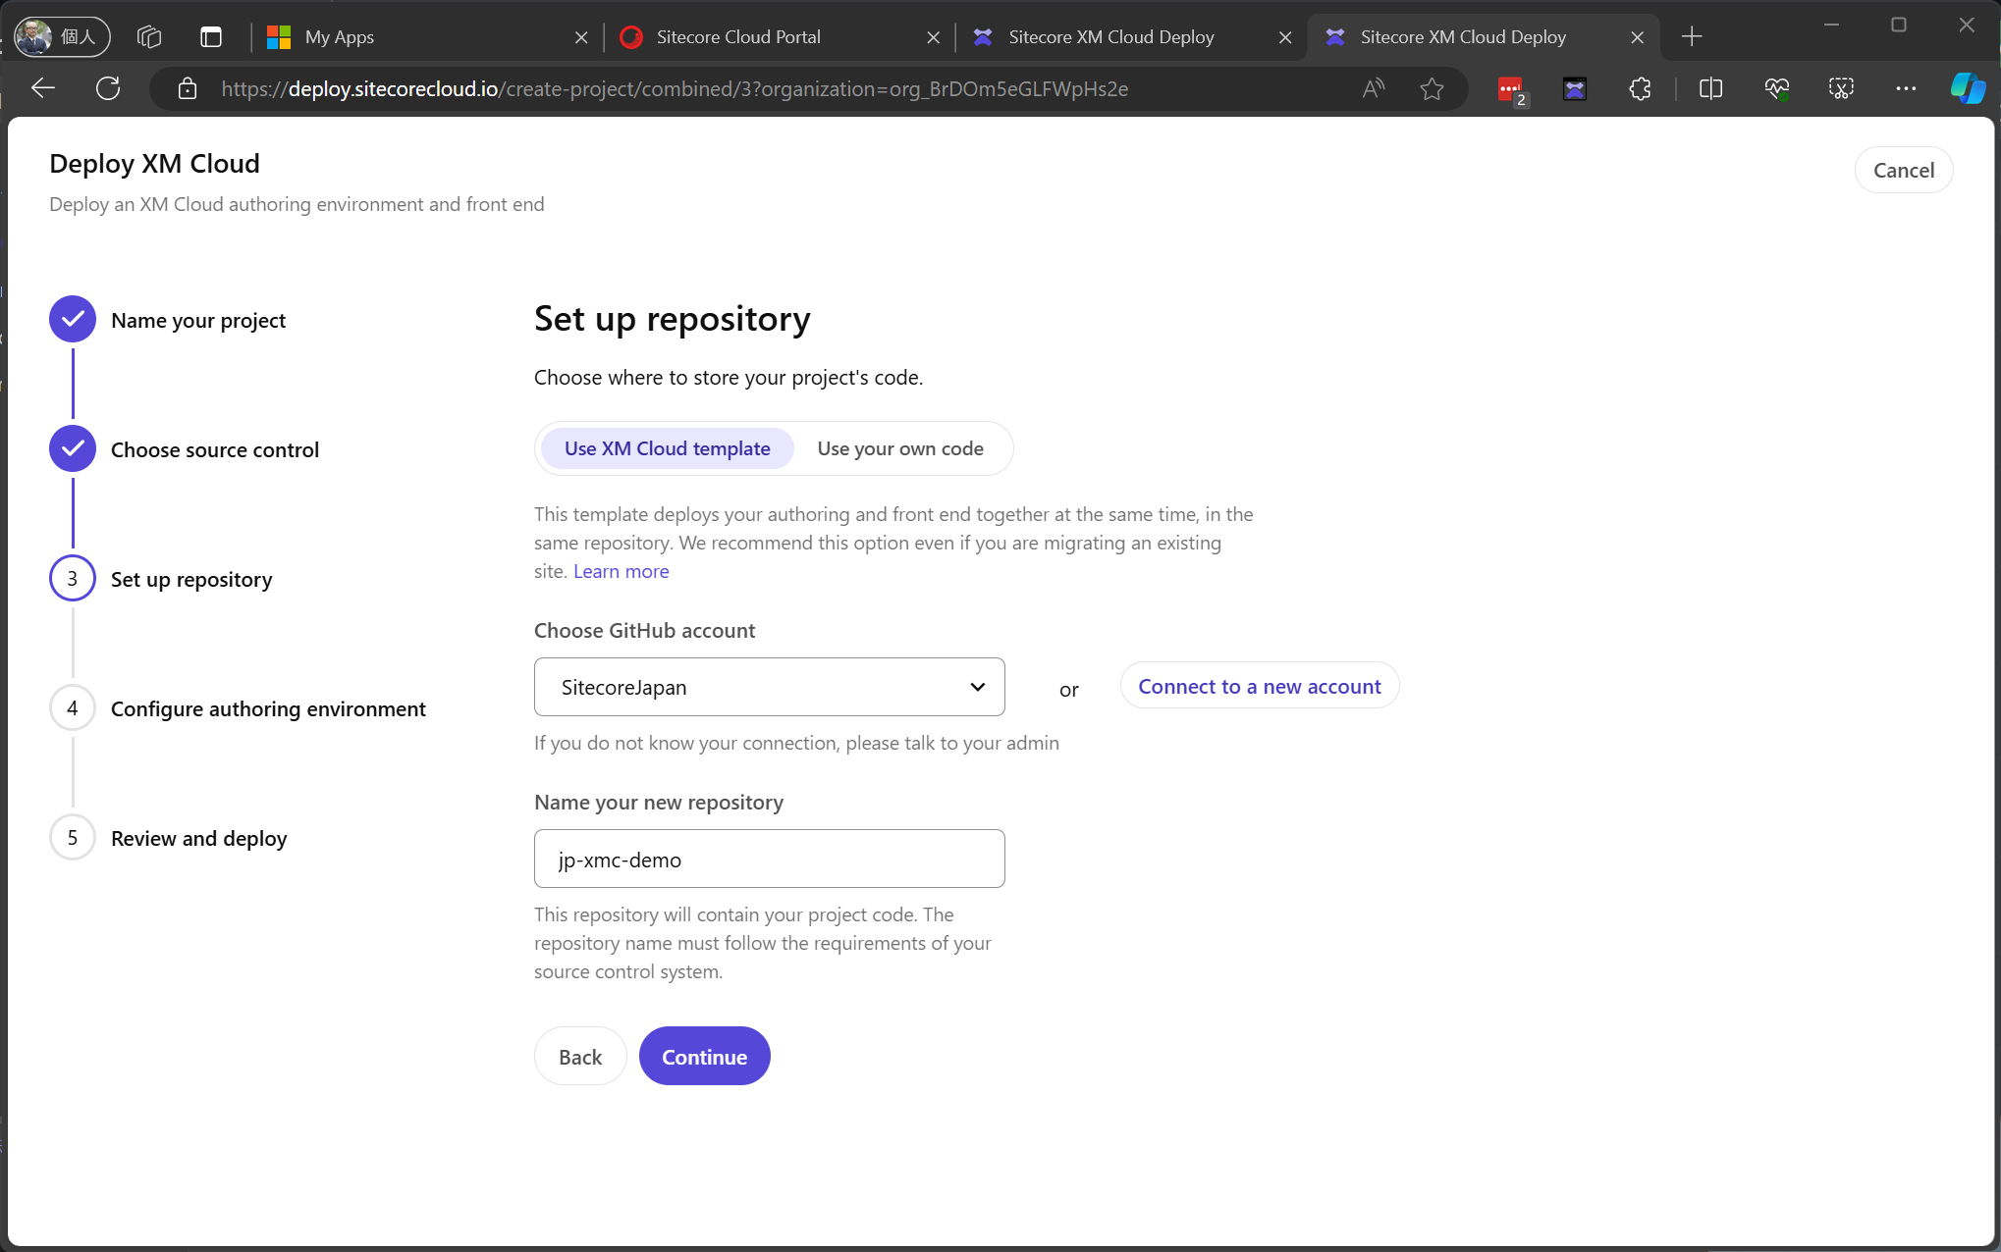Open the red extension with badge 2
Screen dimensions: 2001x1252
point(1512,90)
